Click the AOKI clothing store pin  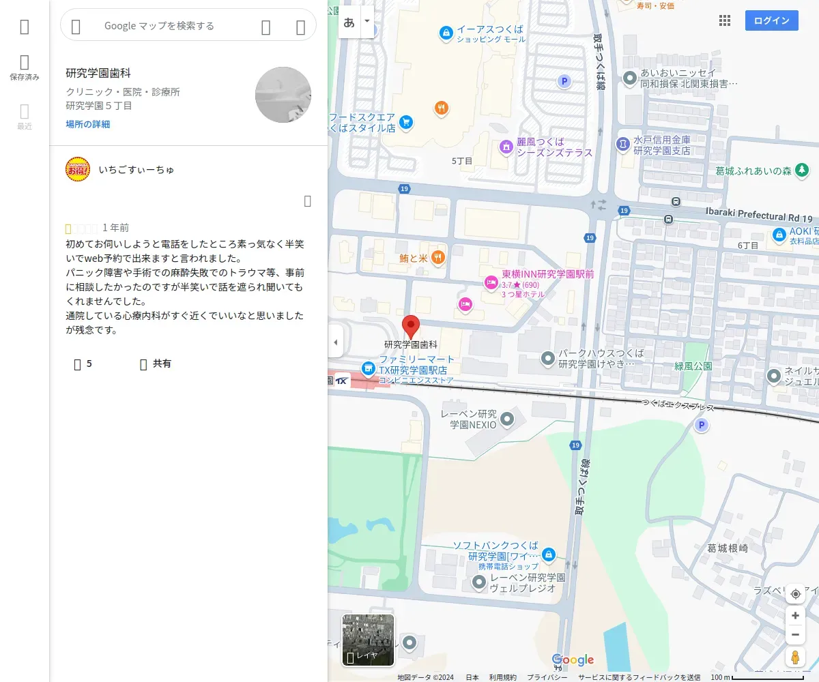pos(779,235)
